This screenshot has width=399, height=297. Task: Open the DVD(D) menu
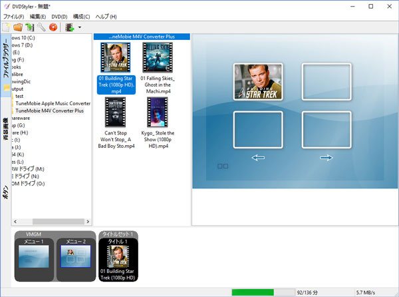click(59, 17)
